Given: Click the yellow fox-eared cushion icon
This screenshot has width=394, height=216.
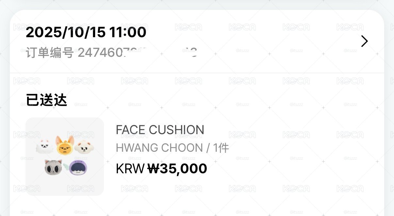Looking at the screenshot, I should coord(65,146).
